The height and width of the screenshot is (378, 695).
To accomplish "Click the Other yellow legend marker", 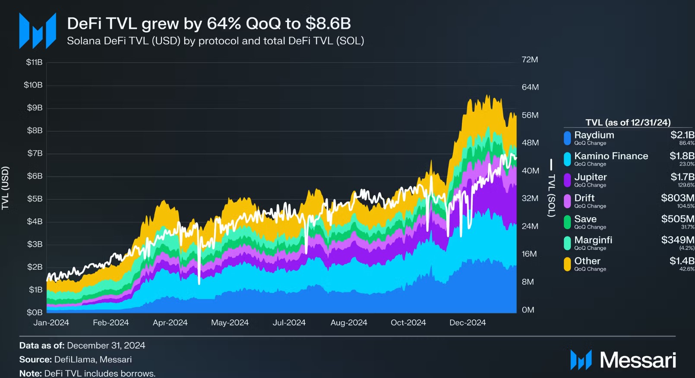I will coord(567,264).
